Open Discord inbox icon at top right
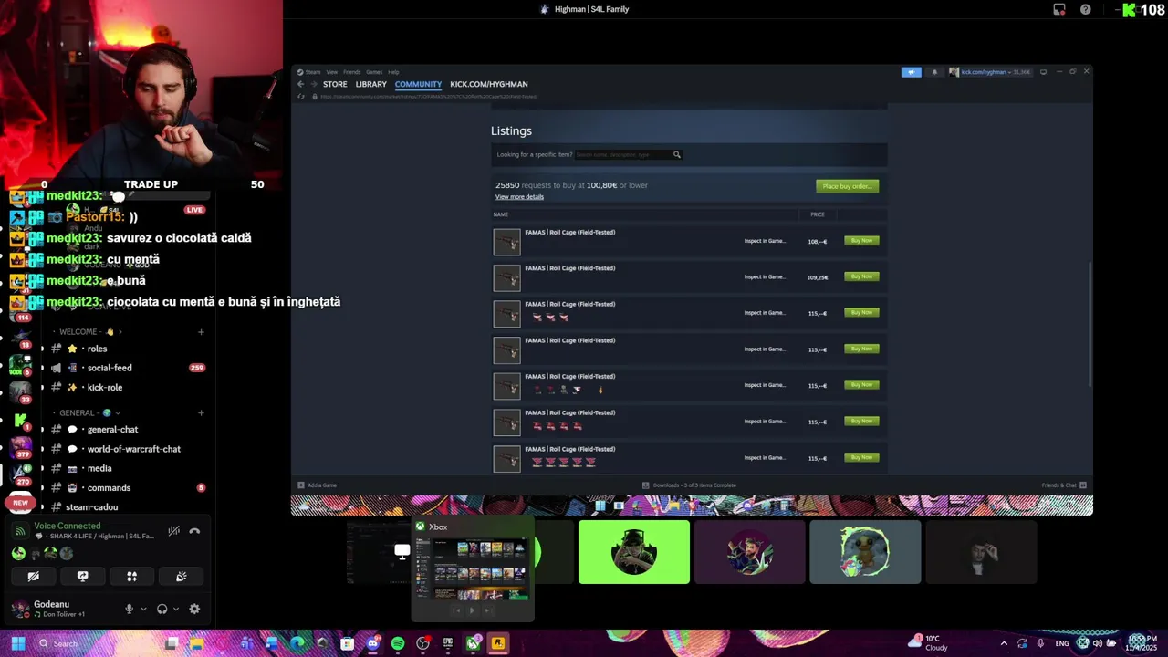Screen dimensions: 1168x657 (1059, 9)
